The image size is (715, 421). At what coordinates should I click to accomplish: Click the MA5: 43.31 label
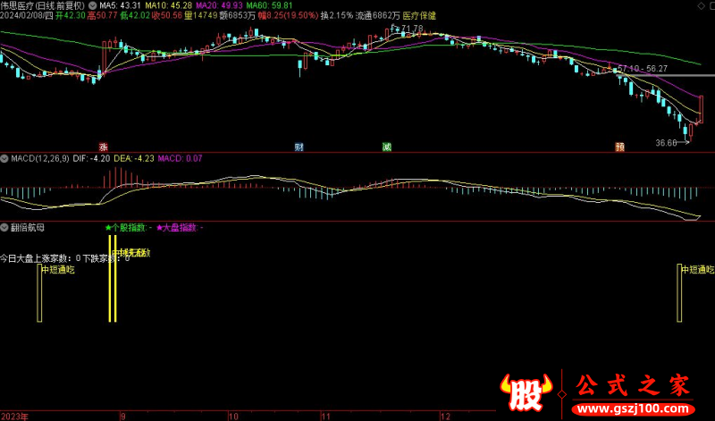tap(121, 6)
